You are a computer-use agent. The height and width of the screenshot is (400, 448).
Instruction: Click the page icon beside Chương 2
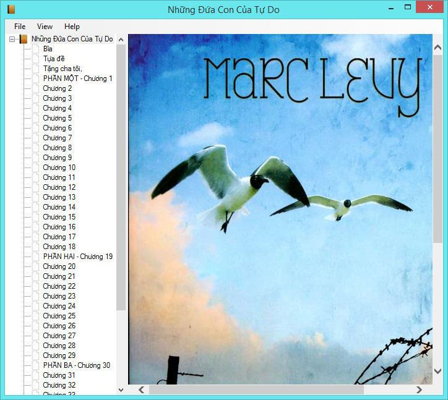coord(36,88)
